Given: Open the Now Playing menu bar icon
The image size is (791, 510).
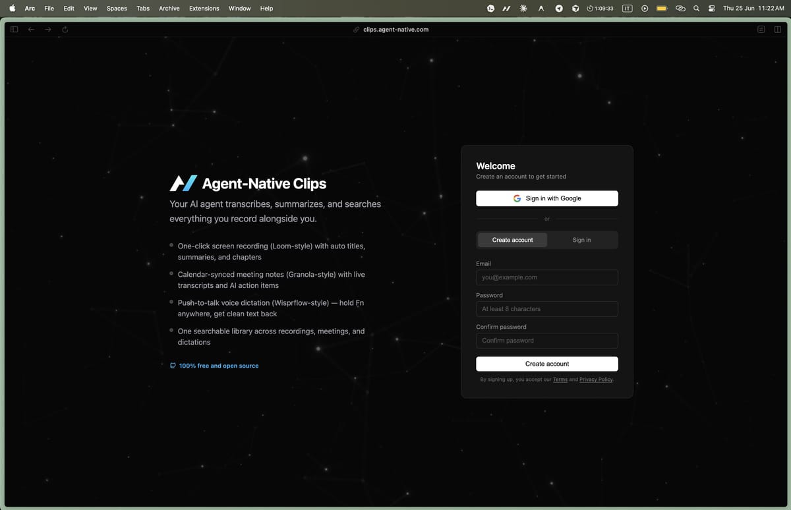Looking at the screenshot, I should click(x=645, y=9).
